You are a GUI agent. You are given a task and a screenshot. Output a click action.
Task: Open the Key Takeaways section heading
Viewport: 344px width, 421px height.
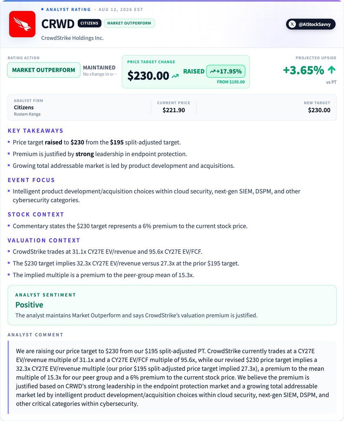point(35,131)
